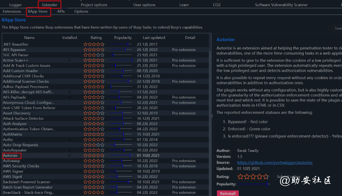This screenshot has height=196, width=342.
Task: Open the Learn tab
Action: (x=184, y=5)
